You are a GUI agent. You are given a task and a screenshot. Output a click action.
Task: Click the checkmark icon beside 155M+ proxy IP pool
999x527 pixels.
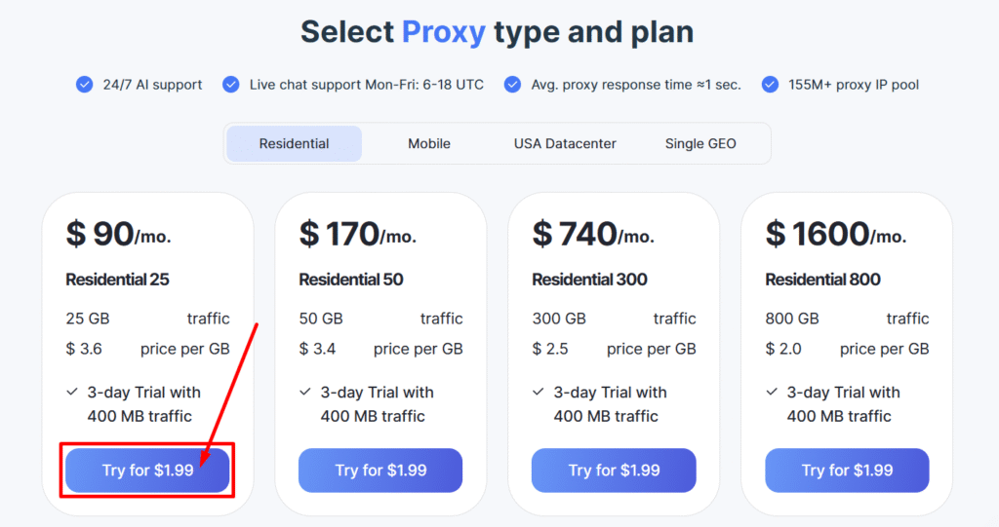[x=770, y=85]
